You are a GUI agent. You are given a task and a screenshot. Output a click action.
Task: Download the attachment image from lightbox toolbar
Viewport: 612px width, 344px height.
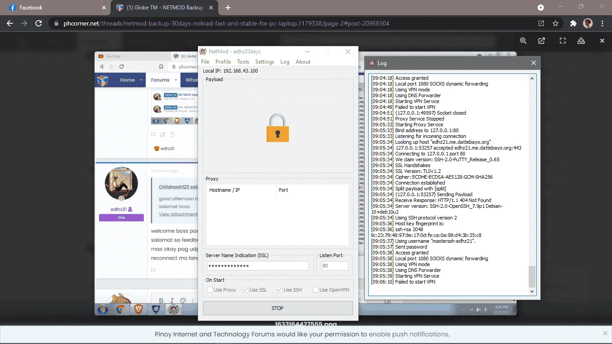(x=581, y=41)
